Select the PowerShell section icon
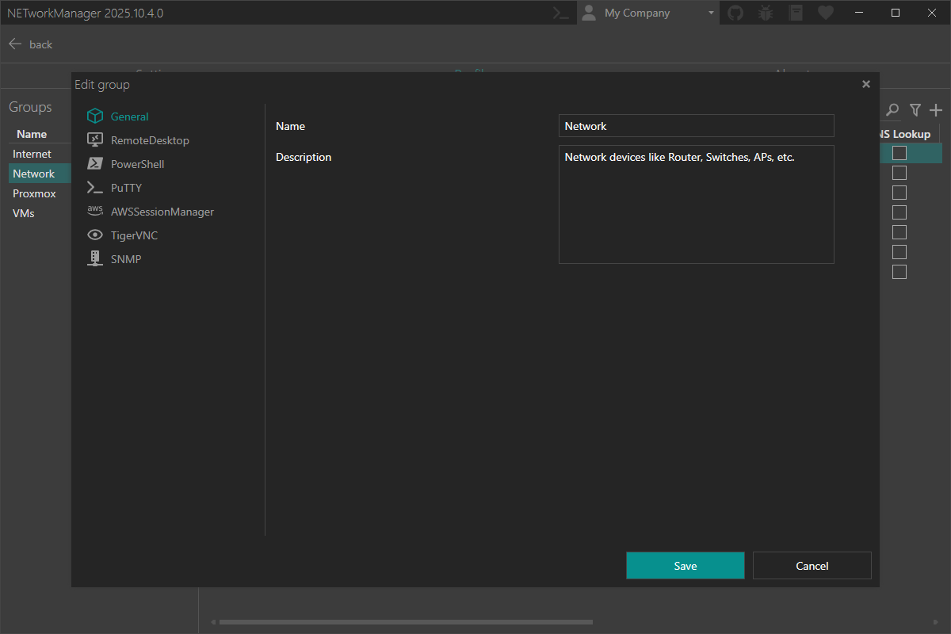 tap(95, 164)
